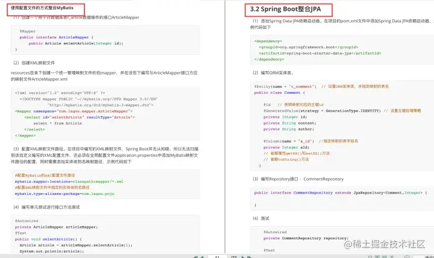434x258 pixels.
Task: Click the step '(2) 创建XML映射文件'
Action: (34, 63)
